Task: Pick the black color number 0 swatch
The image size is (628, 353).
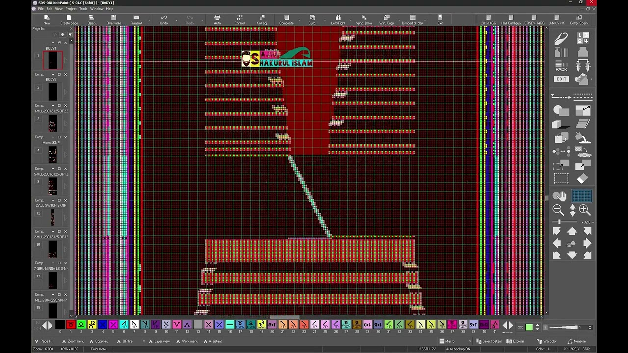Action: coord(60,325)
